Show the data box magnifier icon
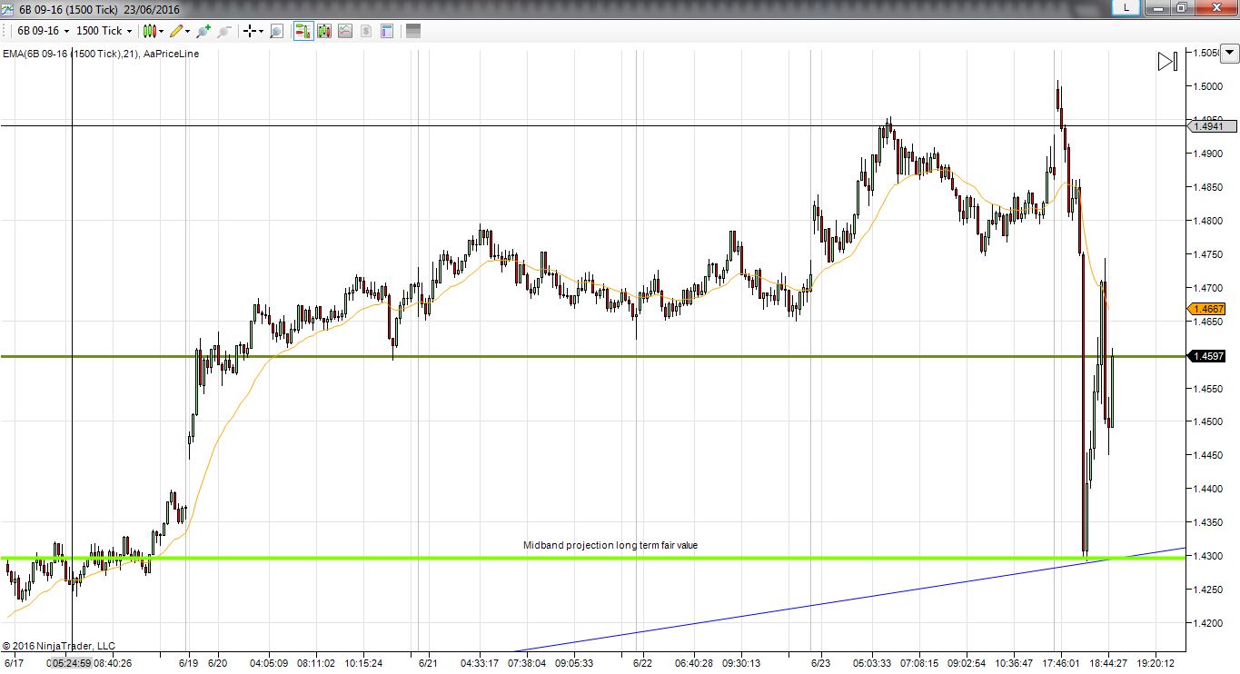 tap(276, 31)
